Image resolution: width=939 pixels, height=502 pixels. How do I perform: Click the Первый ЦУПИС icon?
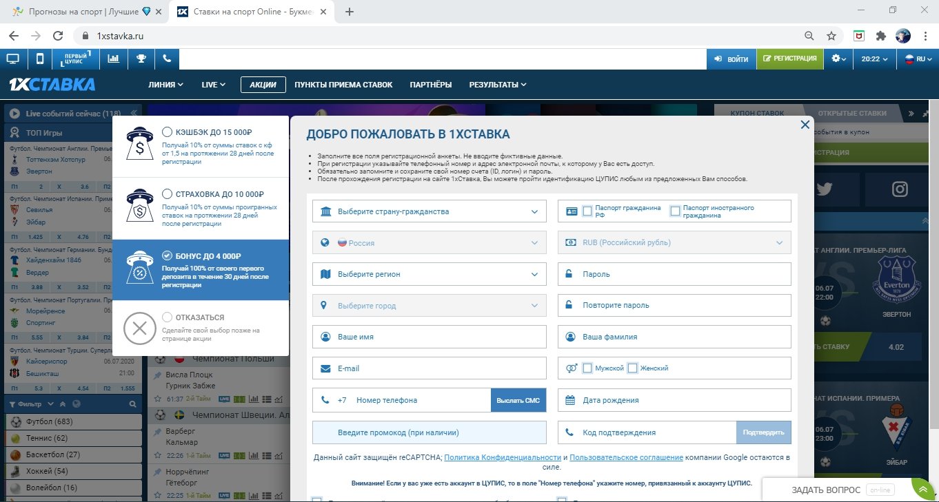coord(76,59)
